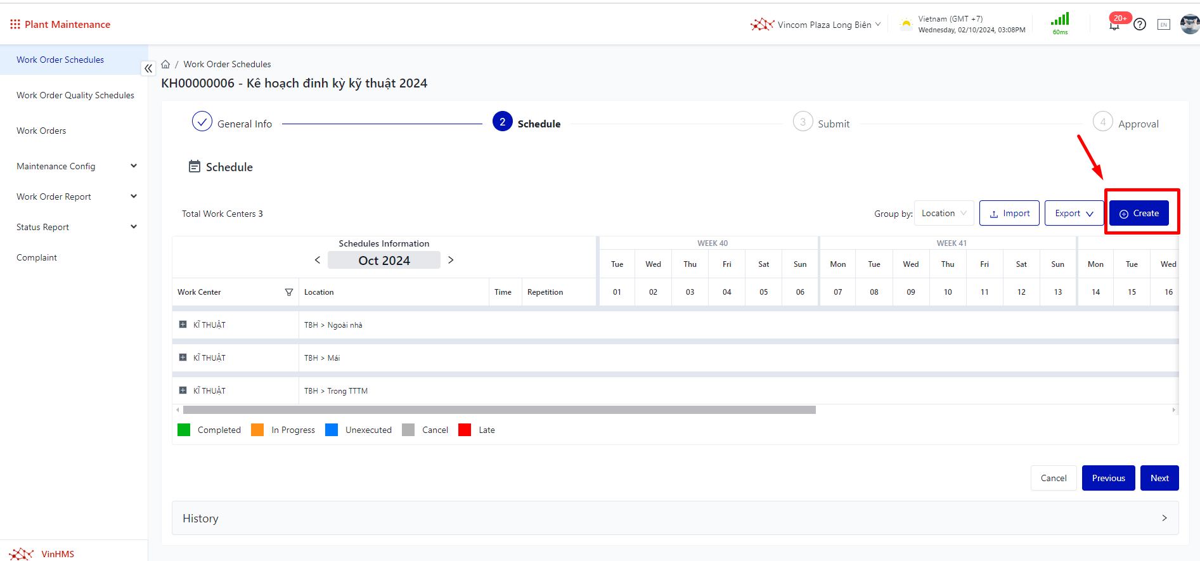Viewport: 1200px width, 561px height.
Task: Expand the KĨ THUẬT Ngoài nhà row
Action: point(183,325)
